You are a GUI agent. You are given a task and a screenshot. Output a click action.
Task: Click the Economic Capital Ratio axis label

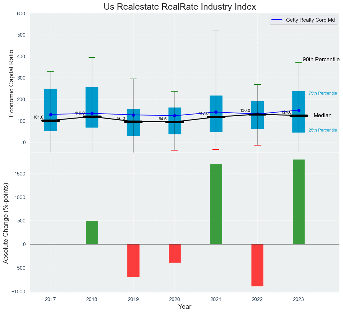[x=11, y=83]
